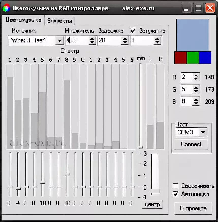This screenshot has height=222, width=218.
Task: Click the red color swatch
Action: (x=181, y=58)
